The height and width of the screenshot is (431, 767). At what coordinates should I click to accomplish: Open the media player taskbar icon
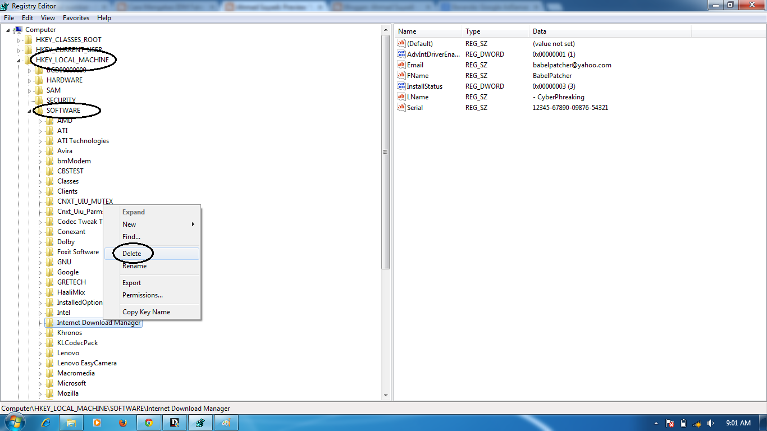[97, 423]
